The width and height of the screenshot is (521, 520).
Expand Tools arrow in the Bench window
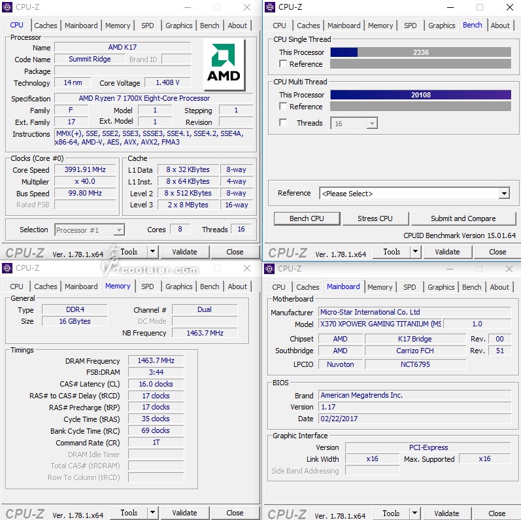coord(415,252)
